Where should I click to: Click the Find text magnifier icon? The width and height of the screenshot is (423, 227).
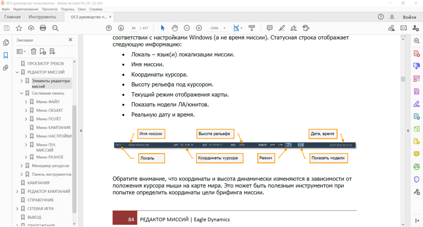tap(55, 28)
